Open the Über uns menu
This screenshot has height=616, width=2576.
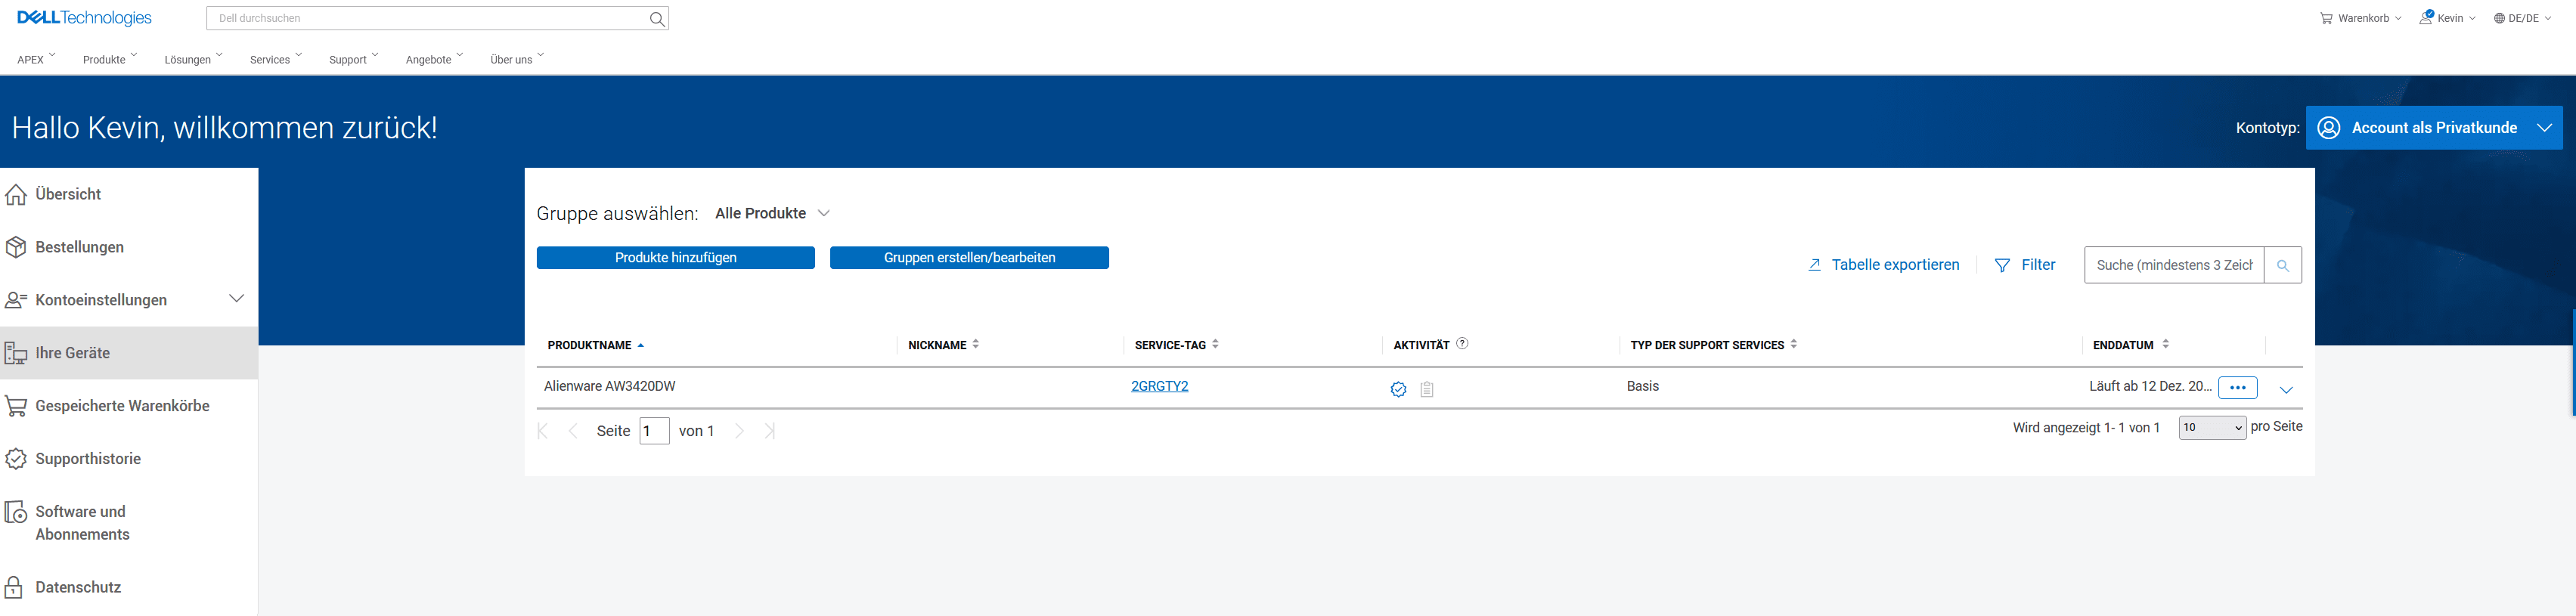point(517,59)
